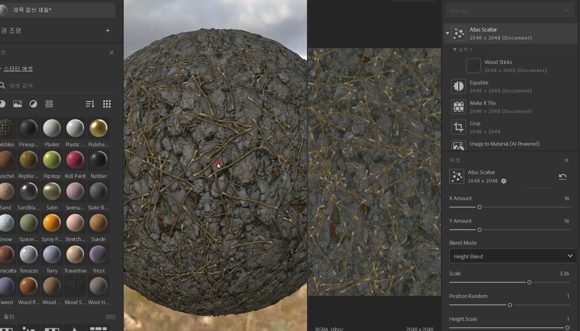
Task: Switch assets to grid view
Action: [107, 104]
